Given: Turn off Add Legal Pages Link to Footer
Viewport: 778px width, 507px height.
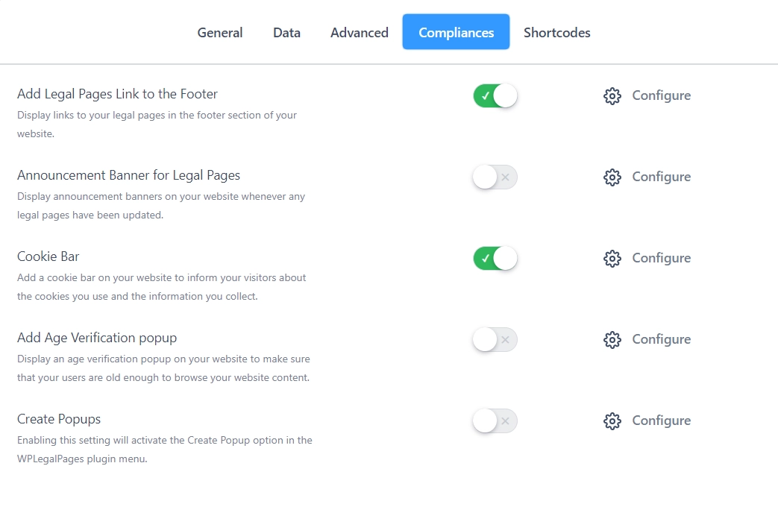Looking at the screenshot, I should click(494, 95).
